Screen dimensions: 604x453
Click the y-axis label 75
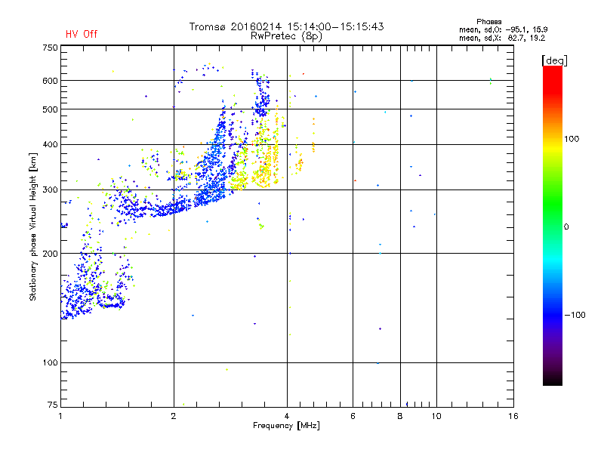click(x=53, y=405)
